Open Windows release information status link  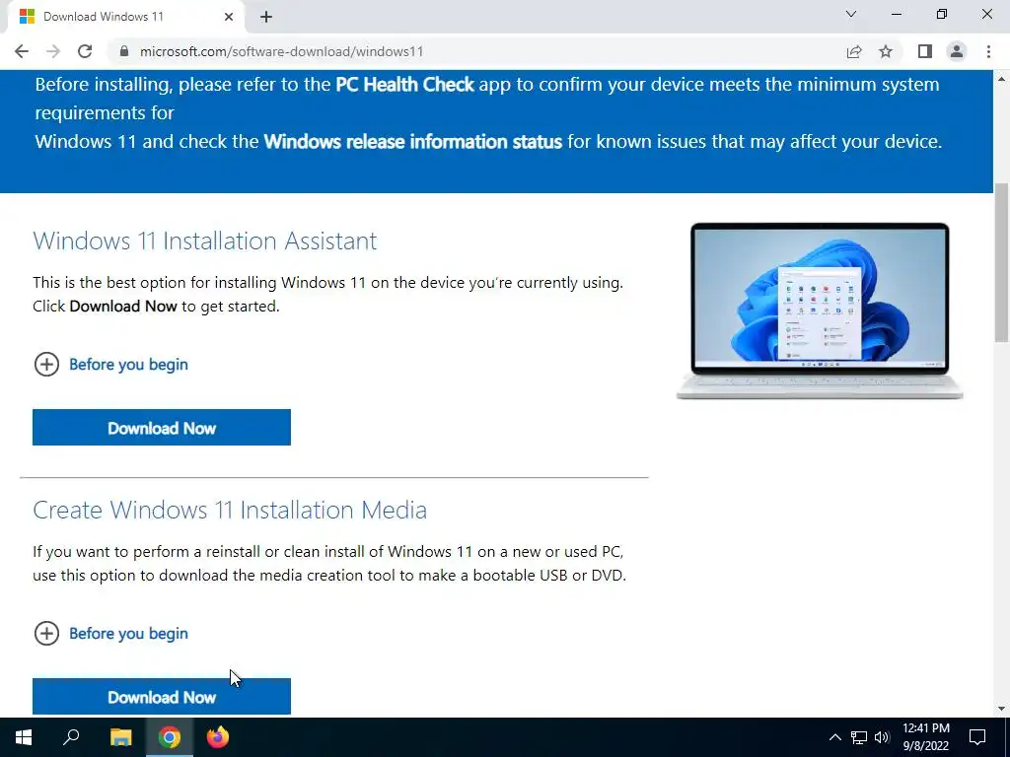(413, 142)
